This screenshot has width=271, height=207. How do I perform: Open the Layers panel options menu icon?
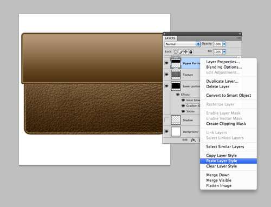[238, 38]
